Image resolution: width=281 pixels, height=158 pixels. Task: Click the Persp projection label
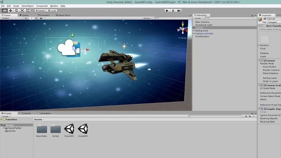tap(183, 38)
